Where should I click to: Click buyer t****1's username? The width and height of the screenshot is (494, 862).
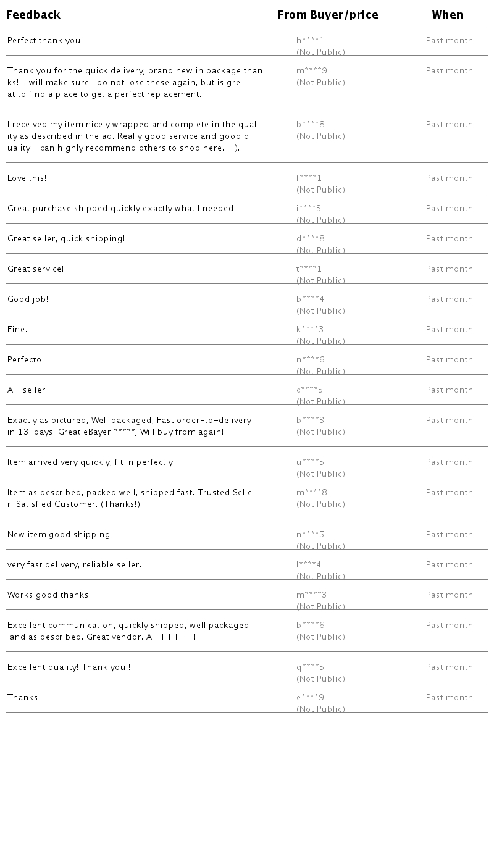[x=309, y=269]
